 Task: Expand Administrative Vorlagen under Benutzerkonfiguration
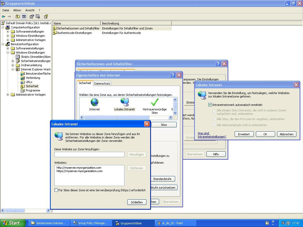[x=8, y=95]
